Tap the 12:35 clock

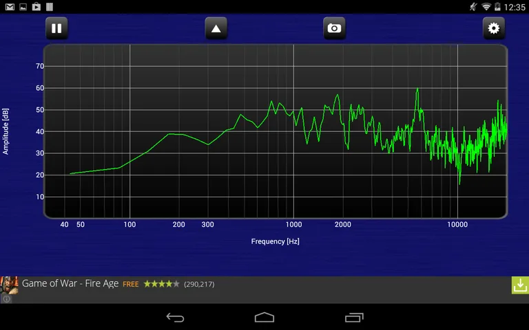coord(515,7)
